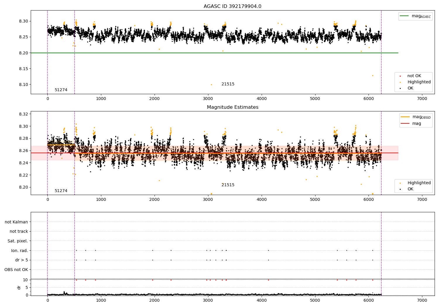Click the 'not track' row label

coord(19,231)
